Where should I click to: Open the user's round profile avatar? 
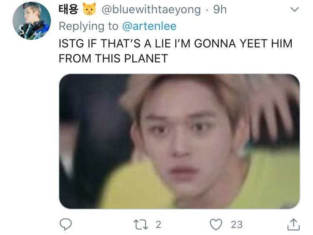coord(32,21)
